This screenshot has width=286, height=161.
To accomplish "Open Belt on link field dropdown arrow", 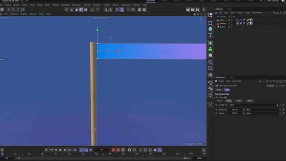I will coord(280,105).
